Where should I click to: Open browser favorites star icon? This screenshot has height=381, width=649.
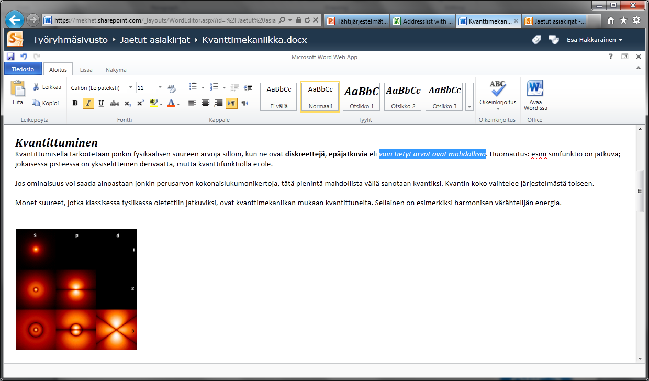coord(623,20)
